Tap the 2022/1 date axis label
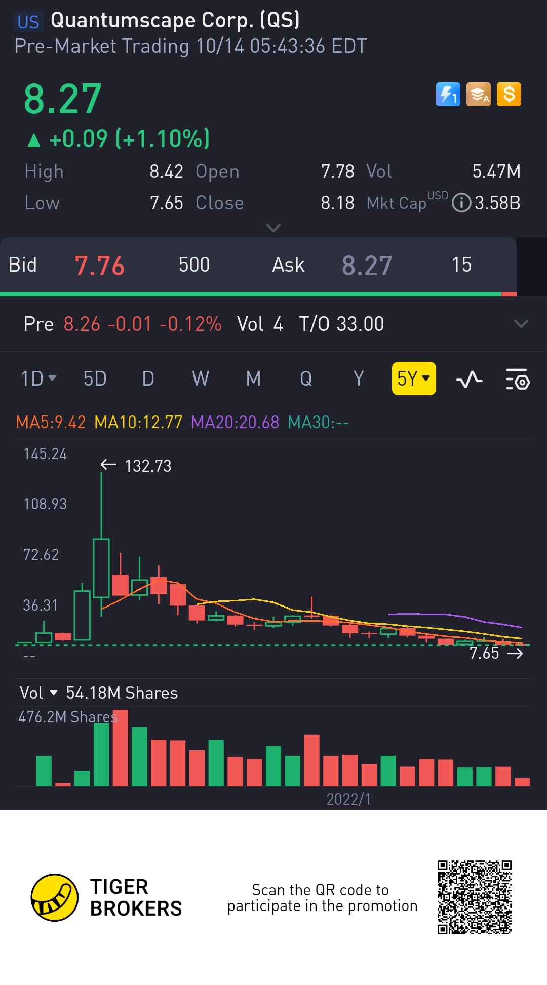Image resolution: width=547 pixels, height=985 pixels. click(348, 799)
